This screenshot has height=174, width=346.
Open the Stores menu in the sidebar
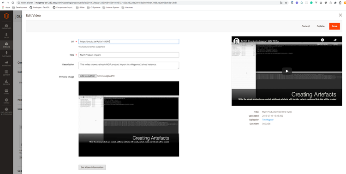(6, 91)
